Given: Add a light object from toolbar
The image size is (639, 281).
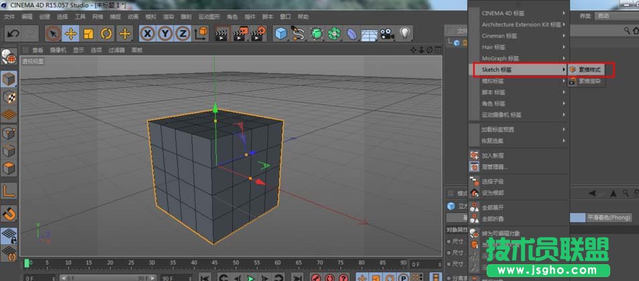Looking at the screenshot, I should coord(405,34).
